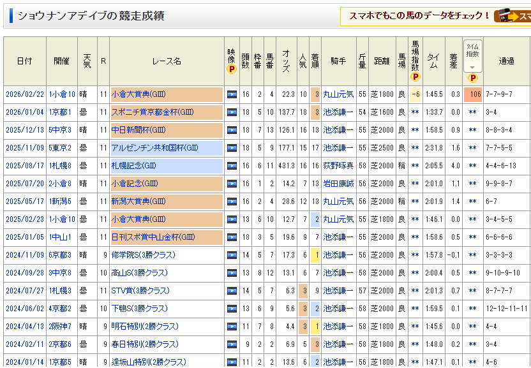
Task: Open video icon in 新潟大賞典(GIII) row
Action: pos(232,202)
